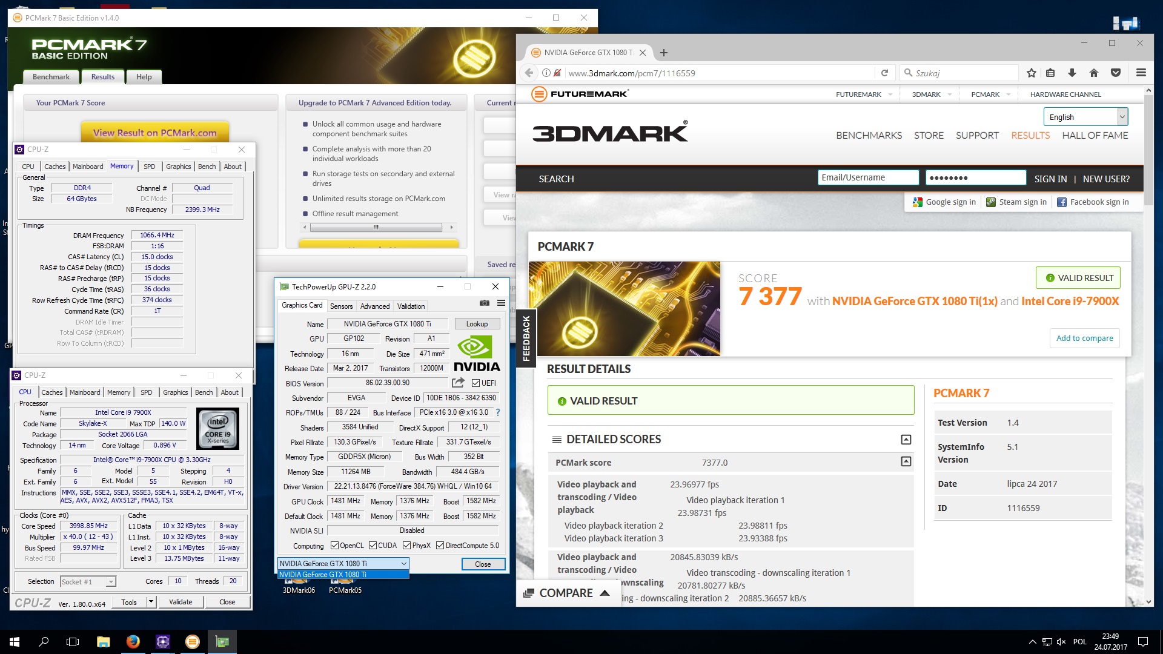1163x654 pixels.
Task: Expand the PCMARK top menu dropdown
Action: tap(1008, 94)
